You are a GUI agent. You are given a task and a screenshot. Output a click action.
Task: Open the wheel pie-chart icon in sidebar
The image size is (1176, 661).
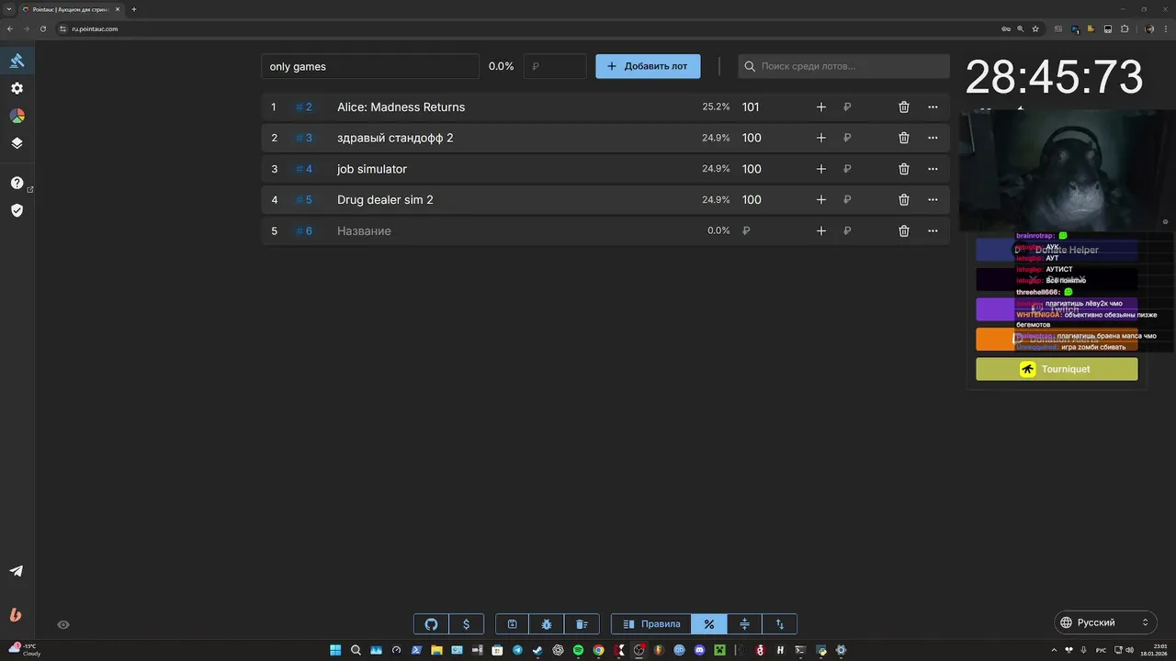(17, 116)
